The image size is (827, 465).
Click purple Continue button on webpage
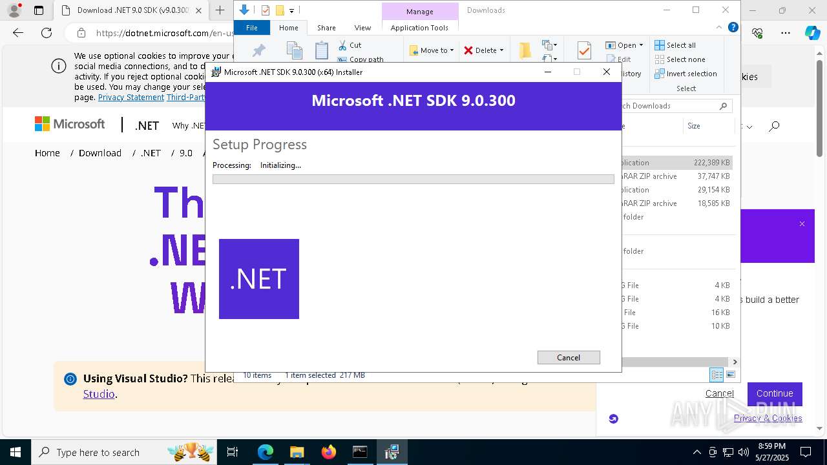[775, 393]
